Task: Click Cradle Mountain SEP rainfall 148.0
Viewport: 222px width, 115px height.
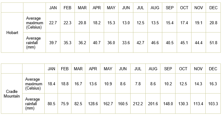Action: [x=168, y=104]
